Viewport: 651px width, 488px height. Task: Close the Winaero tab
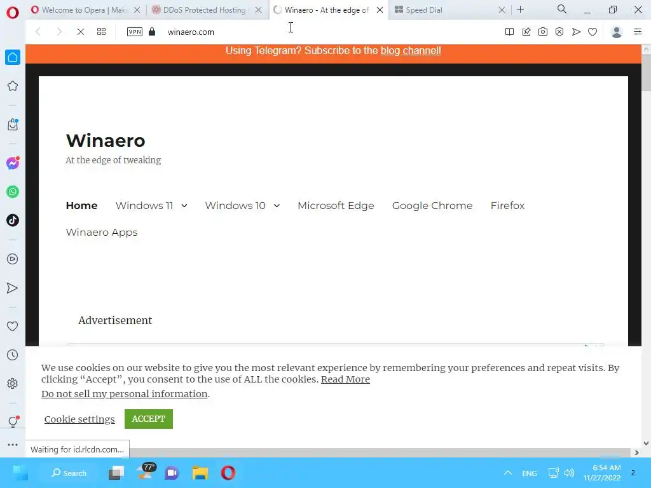380,10
